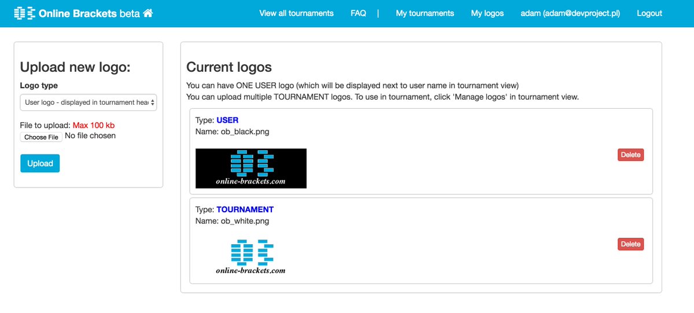Click the Choose File button
This screenshot has height=313, width=694.
point(41,137)
